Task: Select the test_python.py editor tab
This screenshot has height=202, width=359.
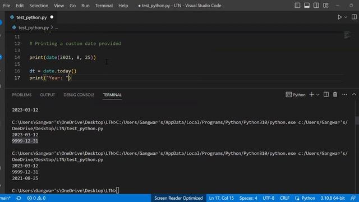Action: point(31,17)
